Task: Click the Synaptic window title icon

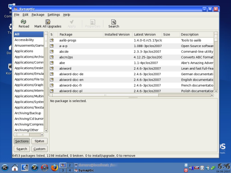Action: [x=16, y=9]
